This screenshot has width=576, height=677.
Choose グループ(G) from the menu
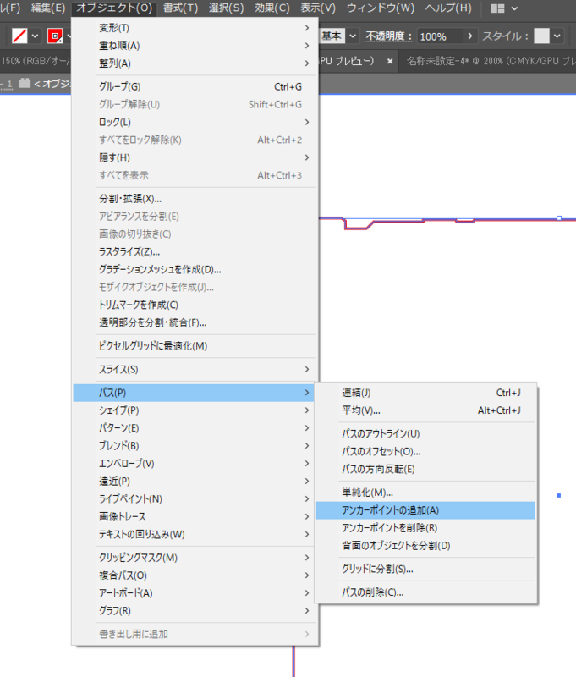coord(195,87)
